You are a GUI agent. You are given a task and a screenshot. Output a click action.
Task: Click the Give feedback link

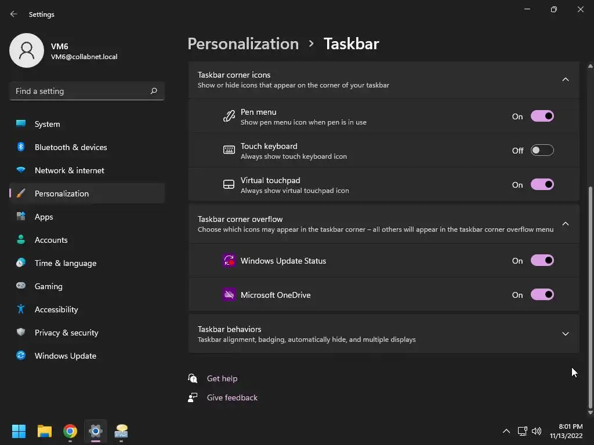click(x=232, y=397)
